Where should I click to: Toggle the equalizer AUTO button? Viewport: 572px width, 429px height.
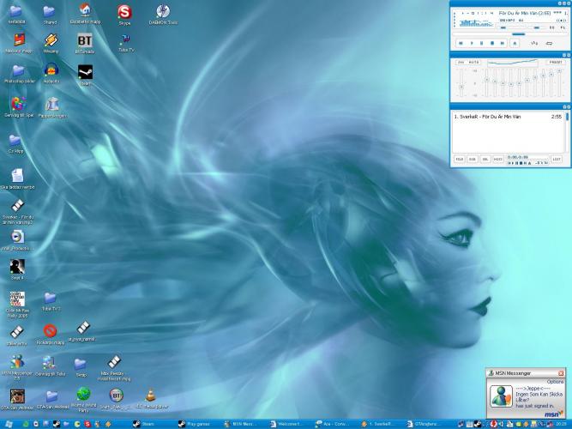[474, 63]
